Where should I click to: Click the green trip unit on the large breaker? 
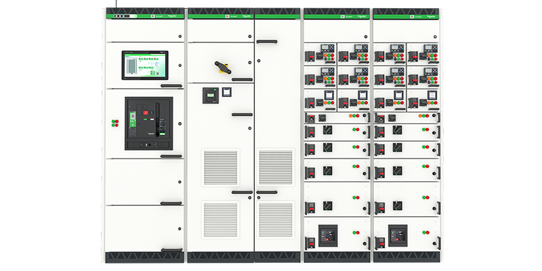(x=132, y=120)
